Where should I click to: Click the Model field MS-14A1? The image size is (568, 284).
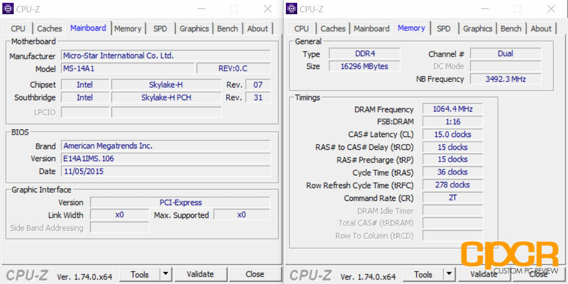click(x=128, y=69)
